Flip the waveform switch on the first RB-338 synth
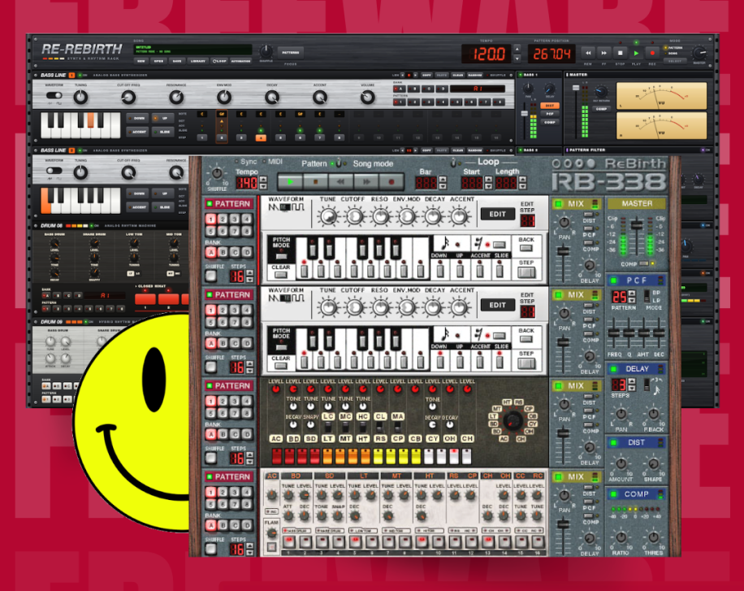Viewport: 744px width, 591px height. pyautogui.click(x=285, y=207)
